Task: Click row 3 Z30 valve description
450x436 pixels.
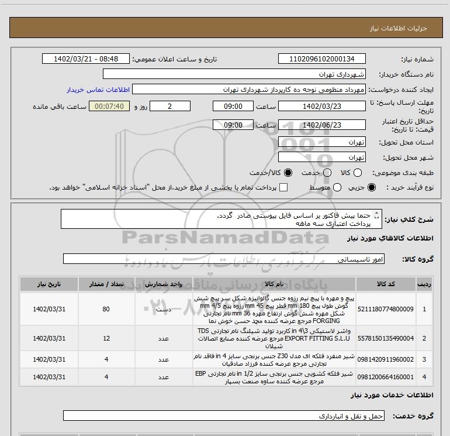Action: pos(274,359)
